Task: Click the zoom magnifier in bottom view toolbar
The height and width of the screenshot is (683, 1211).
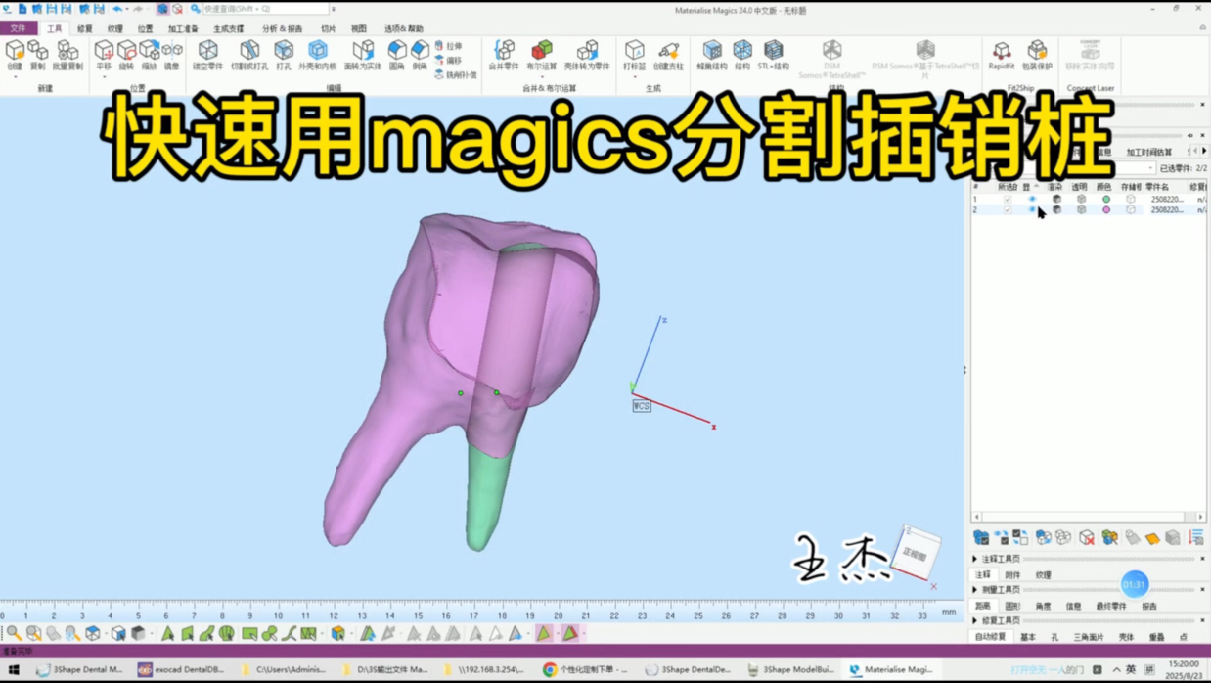Action: [x=14, y=634]
